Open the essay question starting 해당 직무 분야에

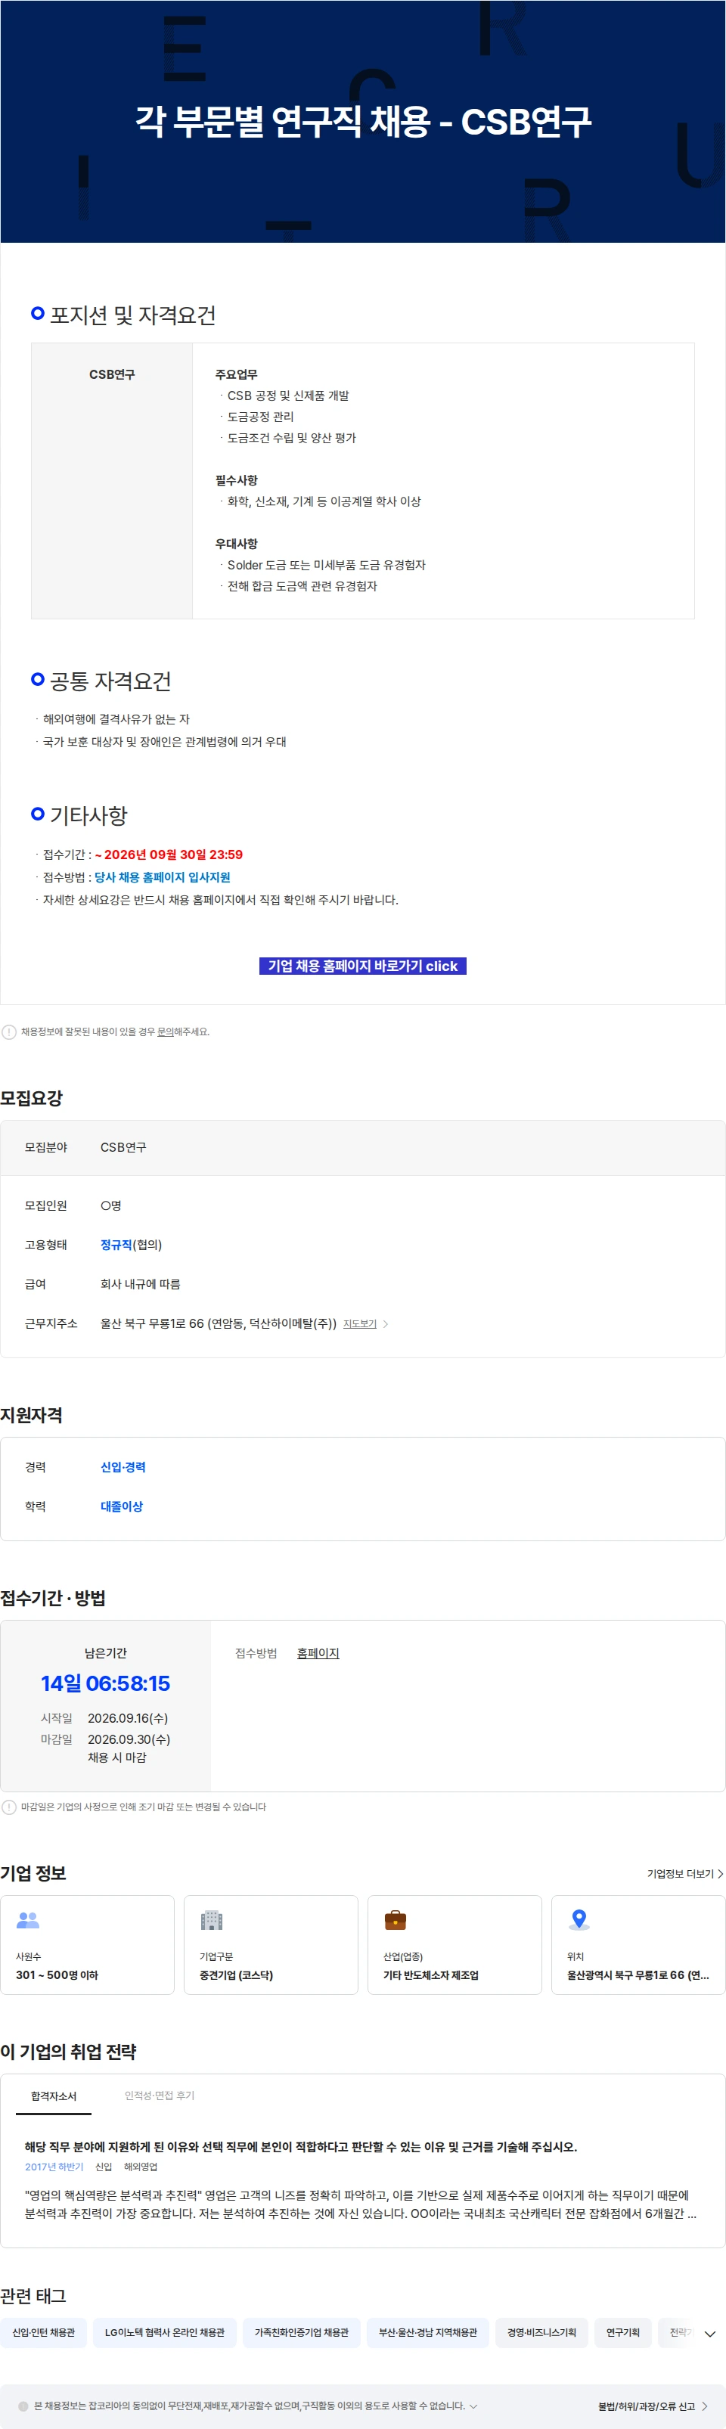pos(299,2146)
